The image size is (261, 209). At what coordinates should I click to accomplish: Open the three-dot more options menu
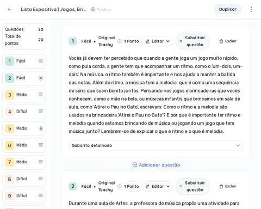tap(251, 9)
